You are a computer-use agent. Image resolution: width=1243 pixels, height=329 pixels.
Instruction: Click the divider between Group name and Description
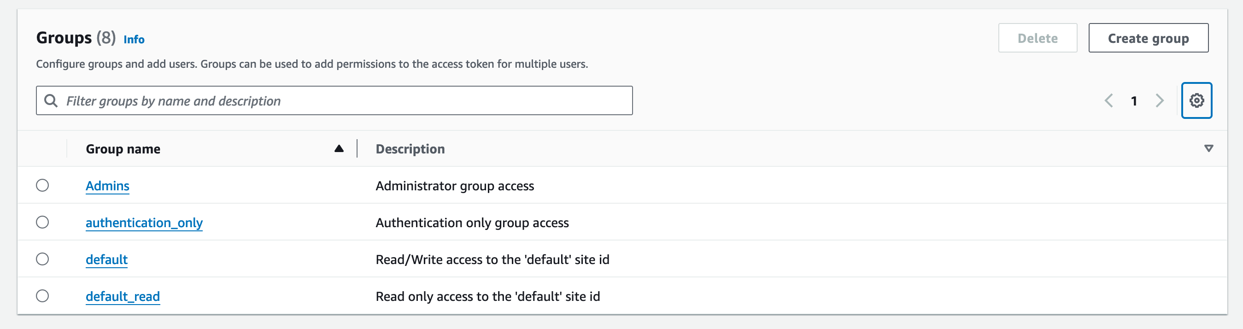click(357, 148)
